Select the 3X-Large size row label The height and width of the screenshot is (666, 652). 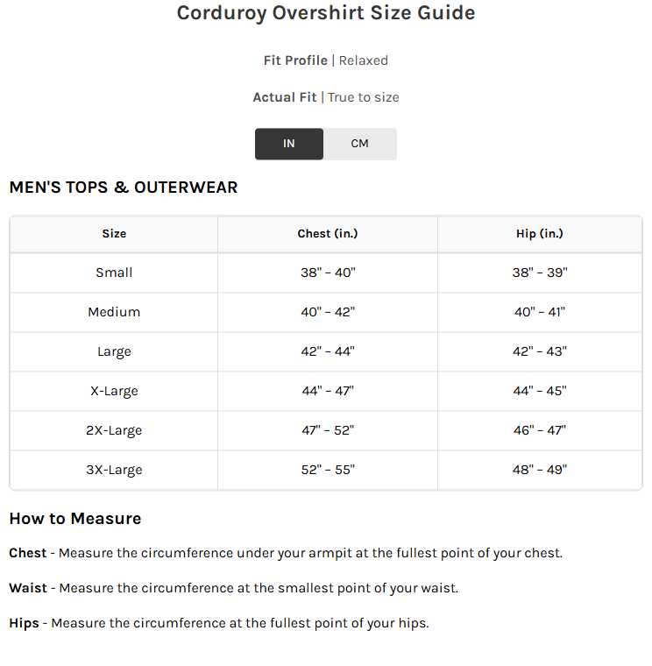tap(114, 470)
